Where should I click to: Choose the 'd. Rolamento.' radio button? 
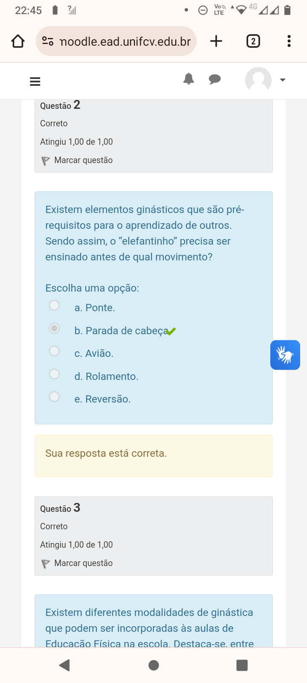tap(54, 374)
